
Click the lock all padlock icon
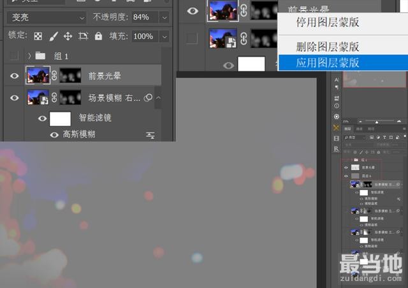pyautogui.click(x=98, y=36)
